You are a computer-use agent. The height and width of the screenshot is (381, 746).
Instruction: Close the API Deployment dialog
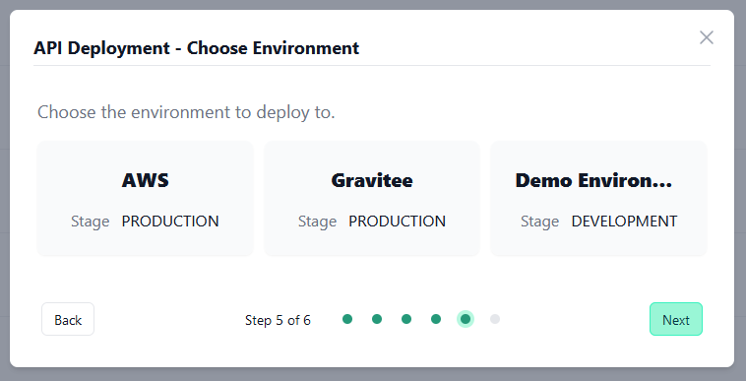coord(707,37)
